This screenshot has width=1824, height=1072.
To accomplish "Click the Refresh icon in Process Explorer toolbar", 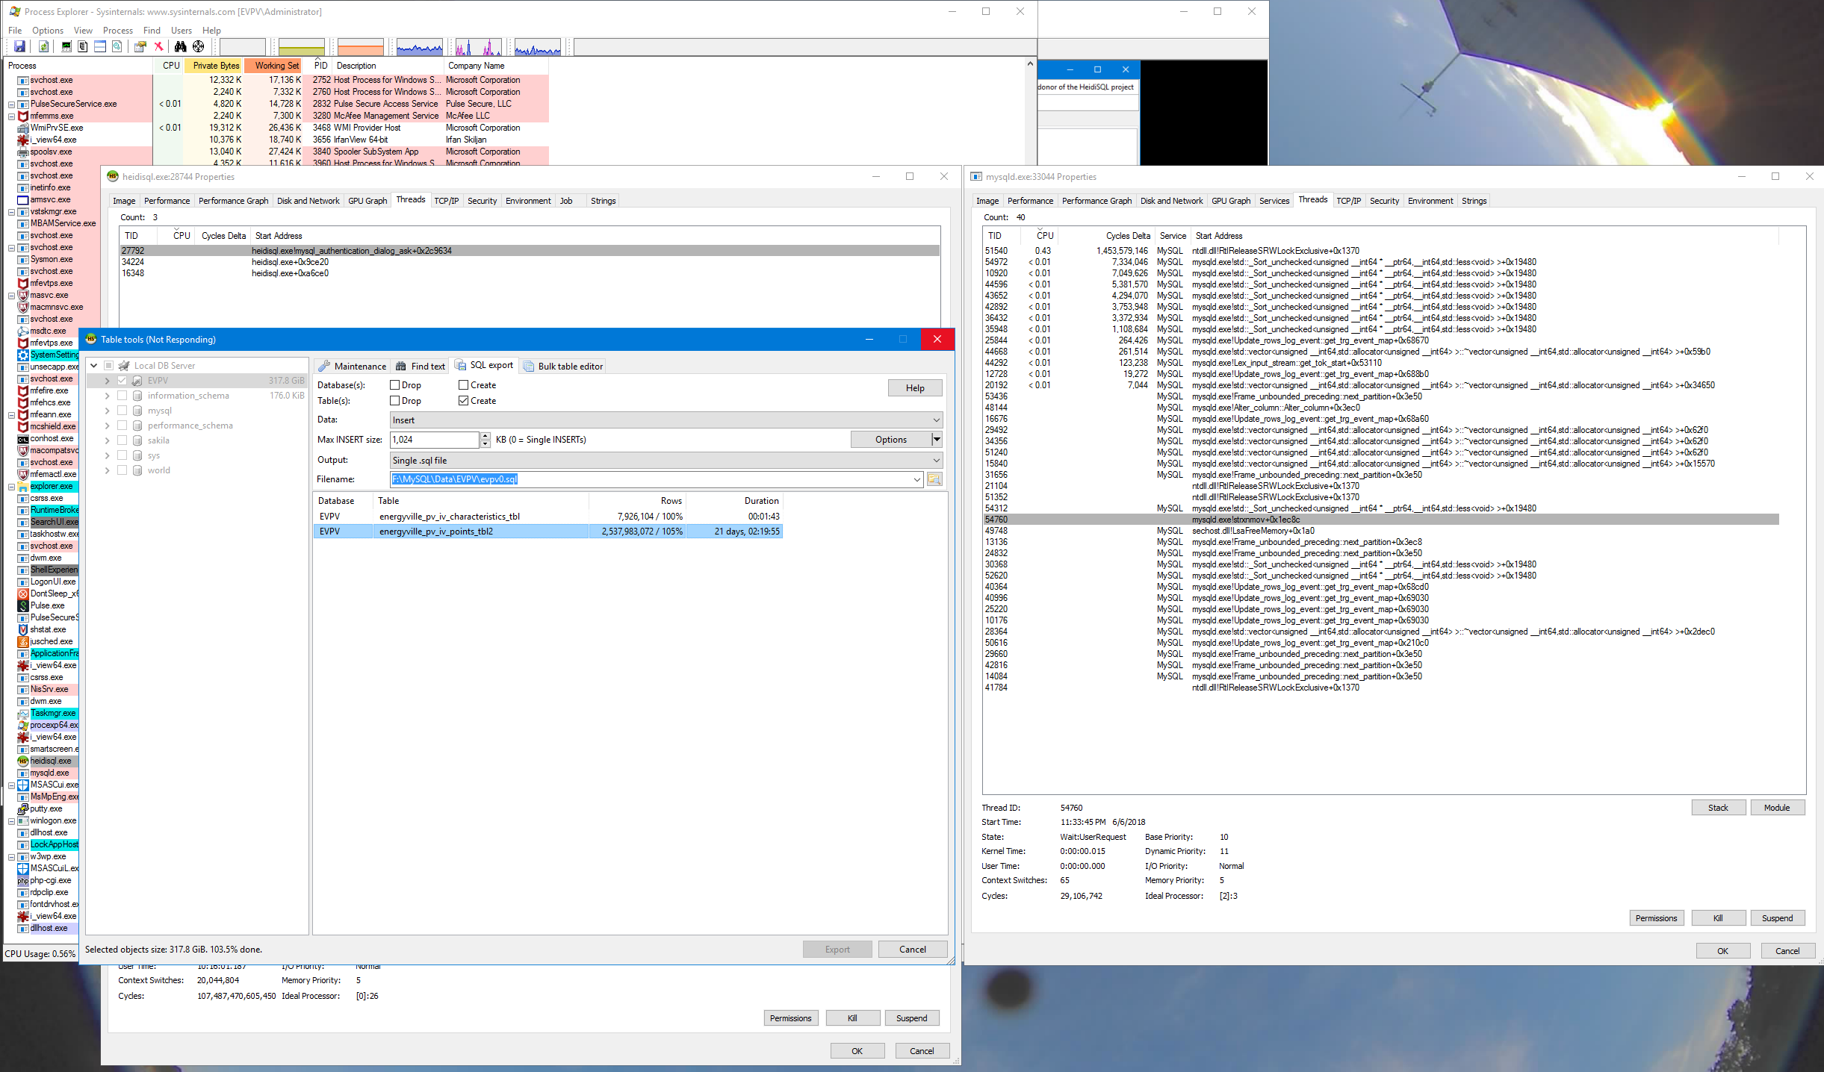I will 43,46.
